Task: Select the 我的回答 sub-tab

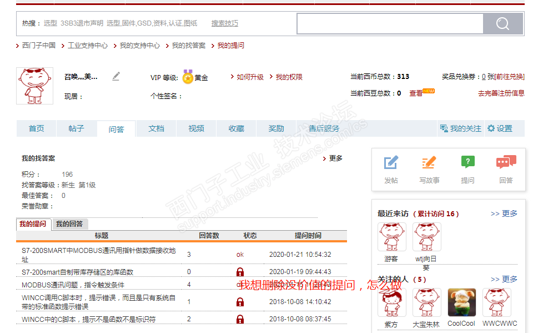Action: (70, 223)
